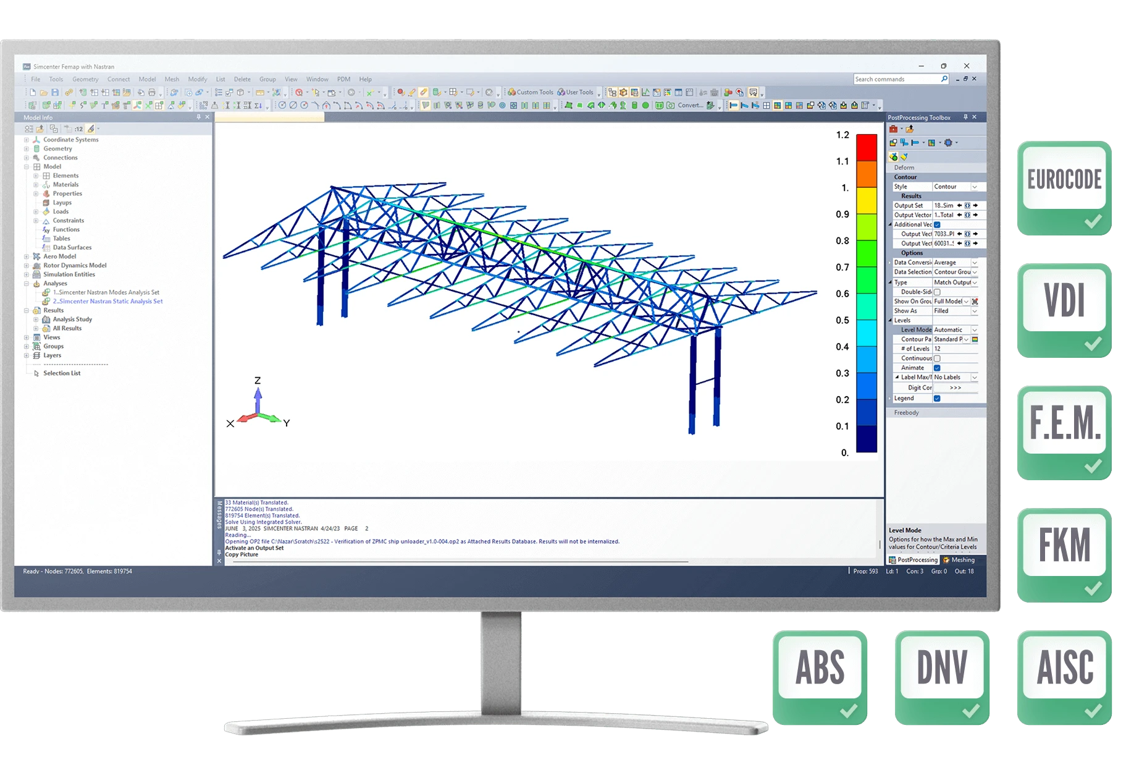Click the contour palette rainbow icon
The height and width of the screenshot is (775, 1134).
pos(975,339)
